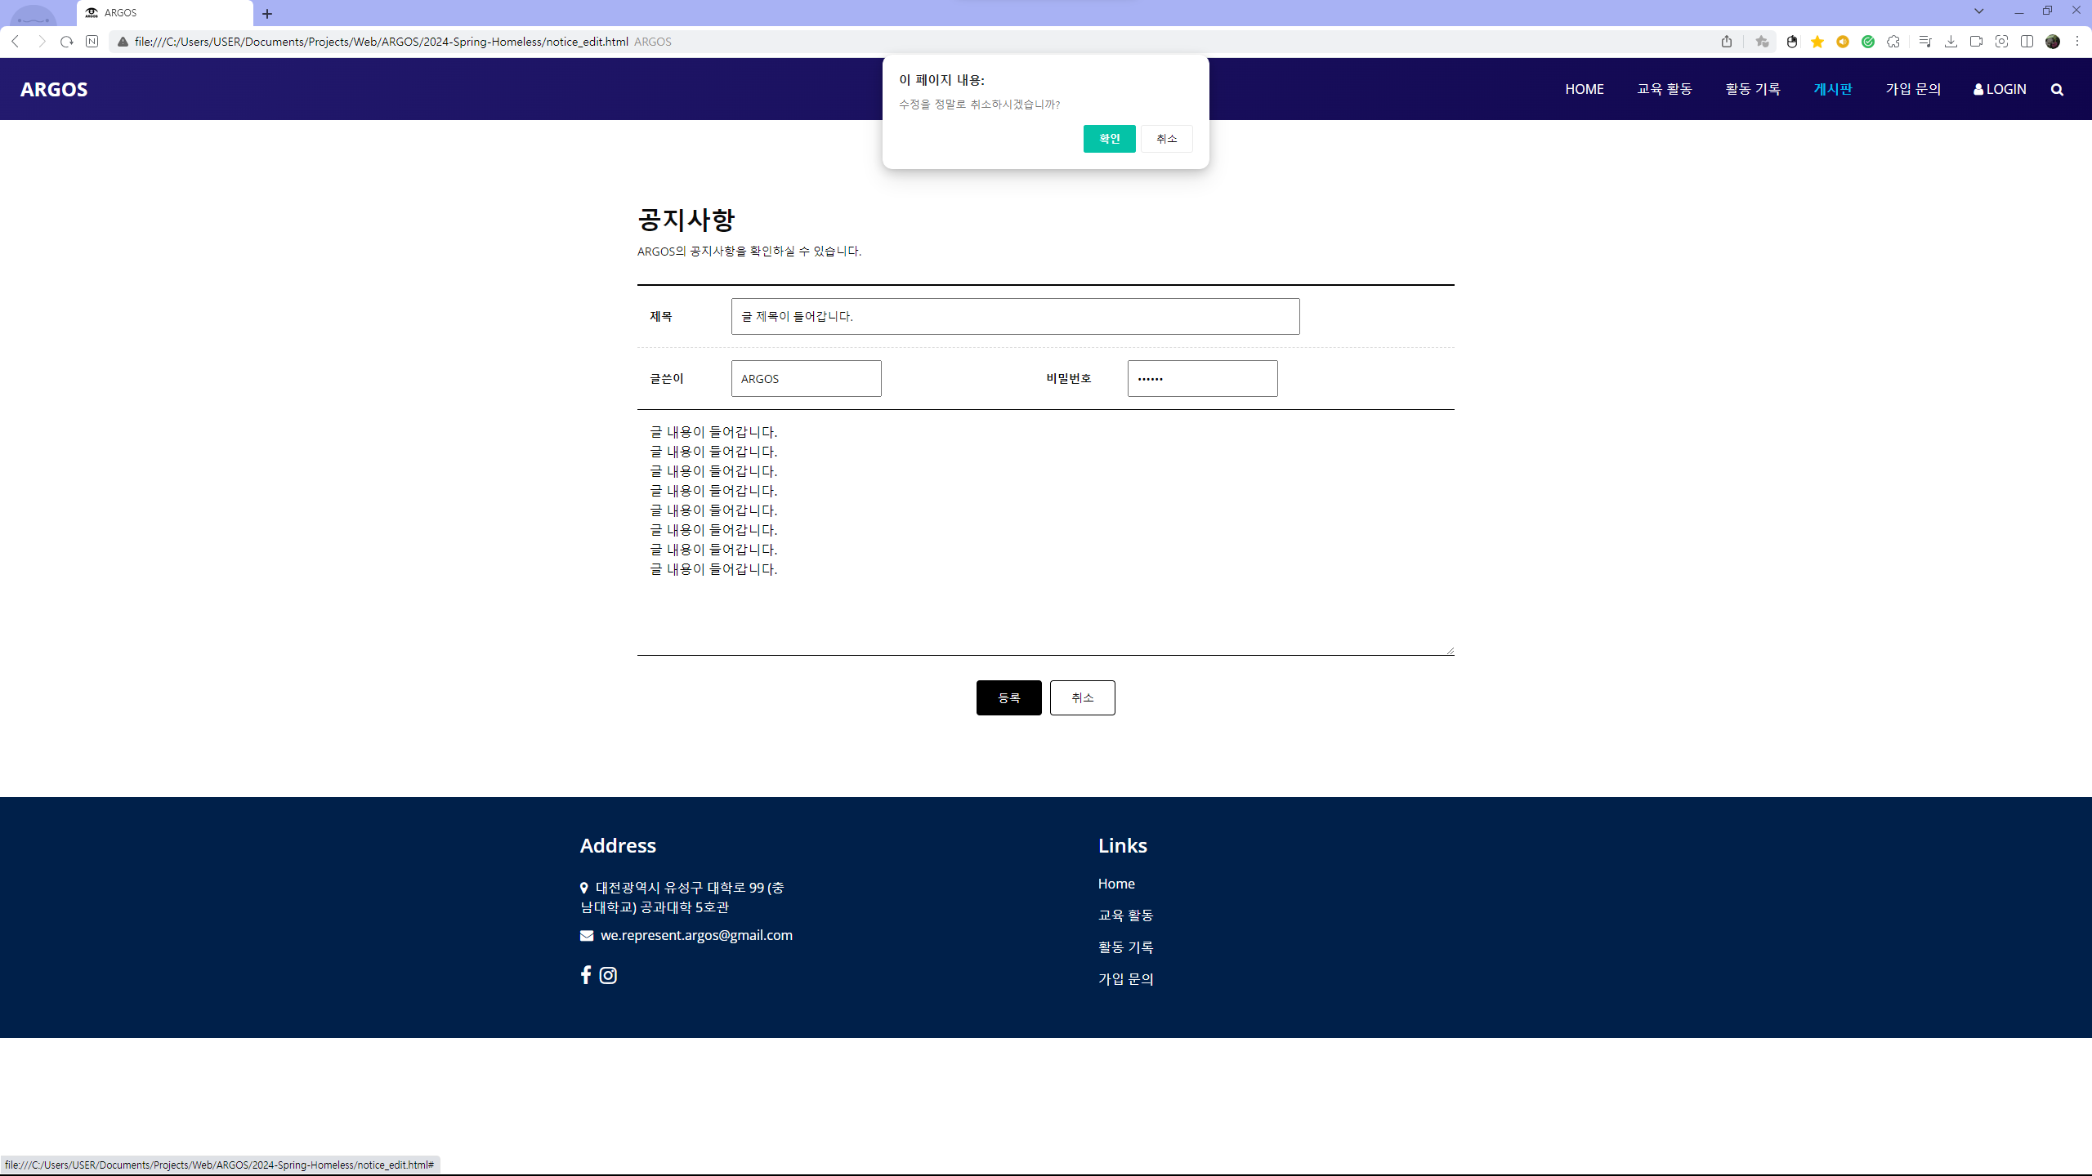Viewport: 2092px width, 1176px height.
Task: Toggle the browser side panel icon
Action: pyautogui.click(x=2027, y=42)
